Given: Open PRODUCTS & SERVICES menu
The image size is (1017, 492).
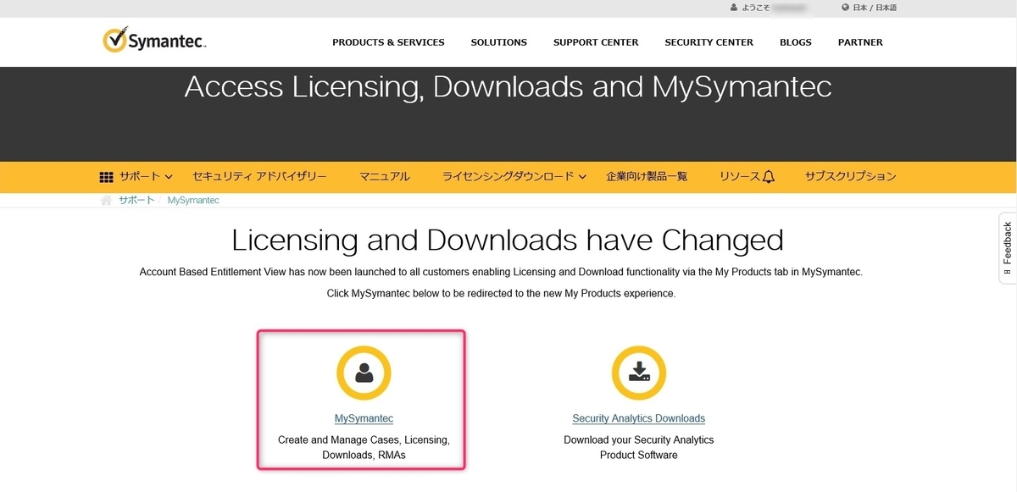Looking at the screenshot, I should coord(388,42).
